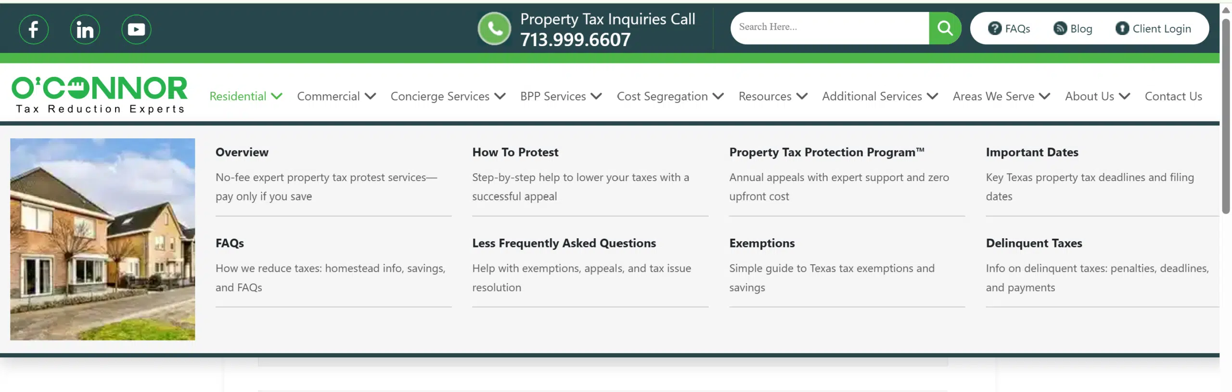
Task: Open the LinkedIn social icon
Action: coord(85,29)
